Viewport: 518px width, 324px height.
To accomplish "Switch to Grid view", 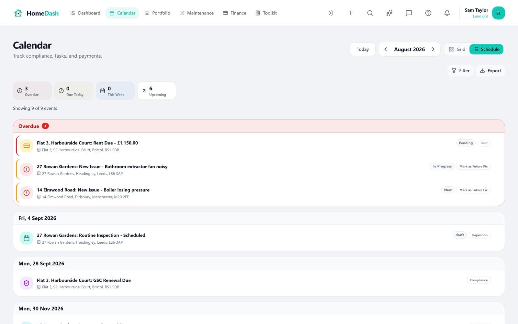I will (457, 49).
